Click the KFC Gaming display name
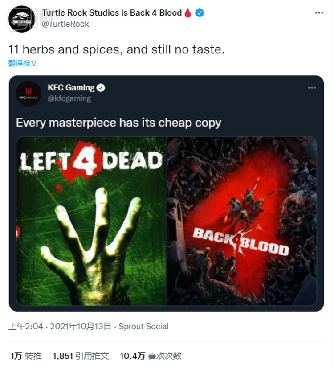Viewport: 334px width, 369px height. click(71, 88)
